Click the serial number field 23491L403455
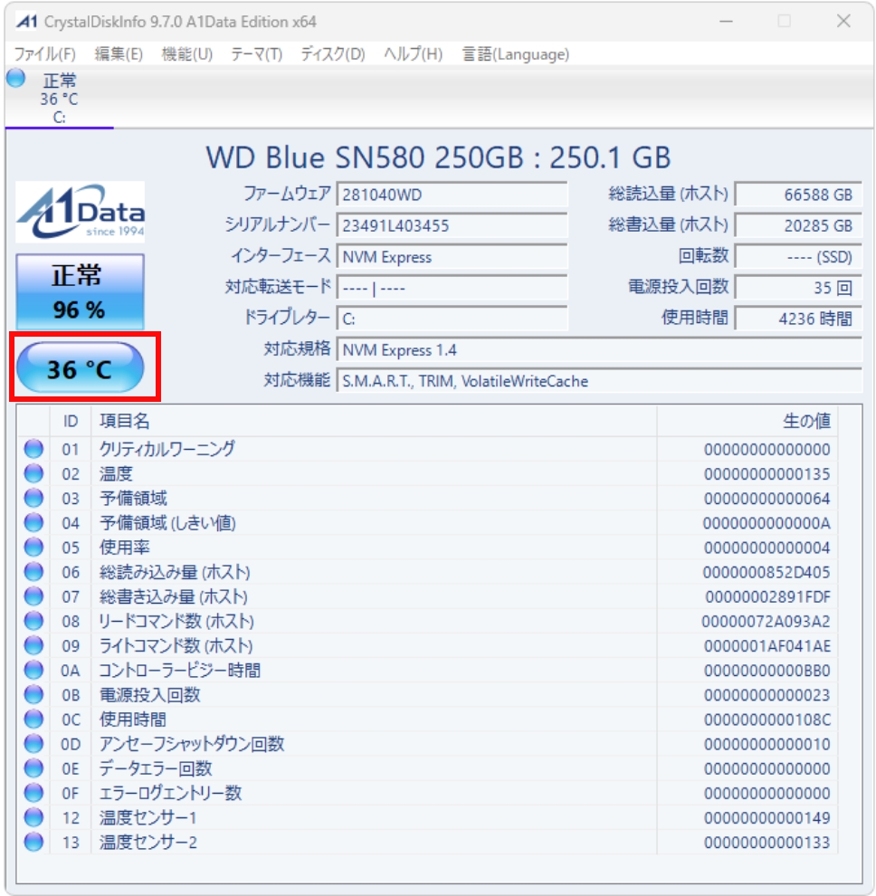Screen dimensions: 876x896 452,225
